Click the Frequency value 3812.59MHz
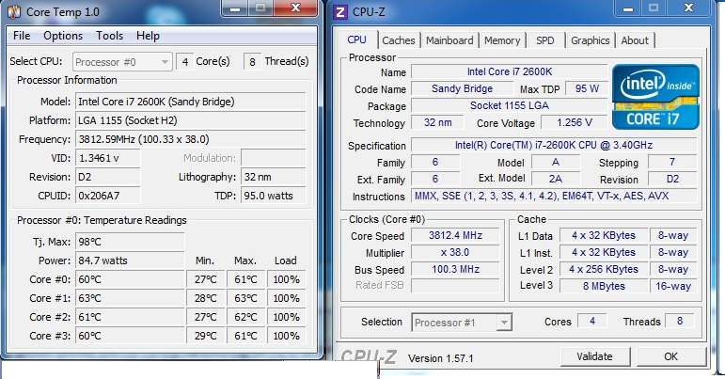Image resolution: width=725 pixels, height=379 pixels. [191, 139]
